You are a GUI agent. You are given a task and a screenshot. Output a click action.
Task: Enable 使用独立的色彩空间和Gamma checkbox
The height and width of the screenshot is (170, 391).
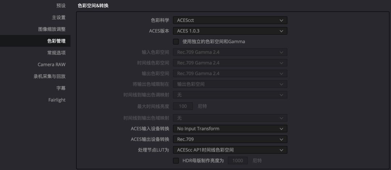pyautogui.click(x=176, y=42)
